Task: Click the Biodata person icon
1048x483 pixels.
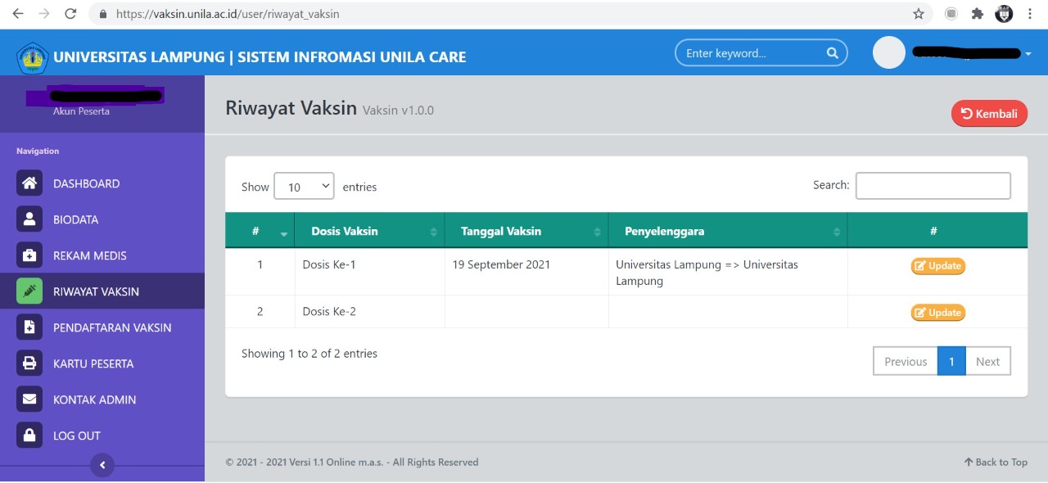Action: [x=29, y=219]
